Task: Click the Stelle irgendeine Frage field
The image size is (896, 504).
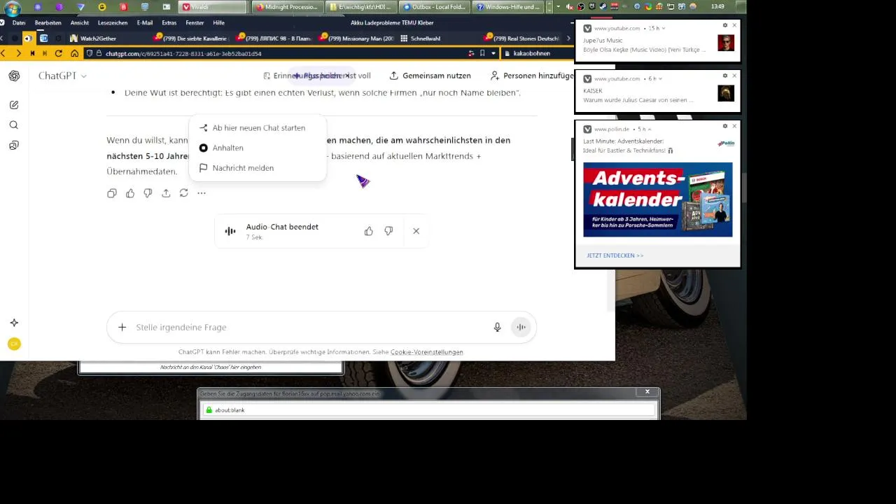Action: point(308,327)
